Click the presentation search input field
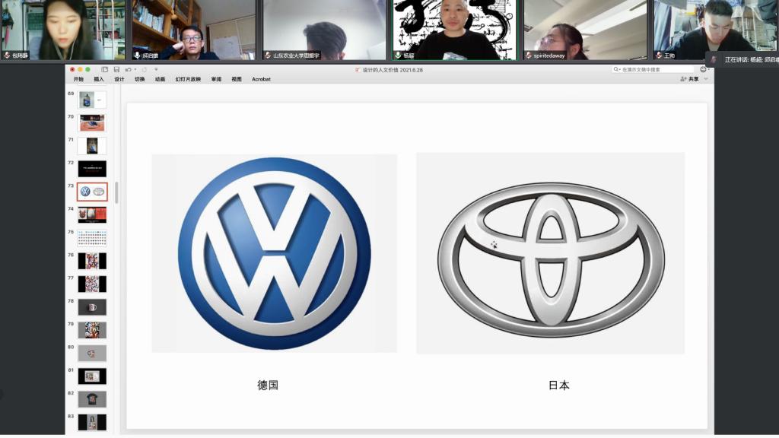 coord(654,69)
